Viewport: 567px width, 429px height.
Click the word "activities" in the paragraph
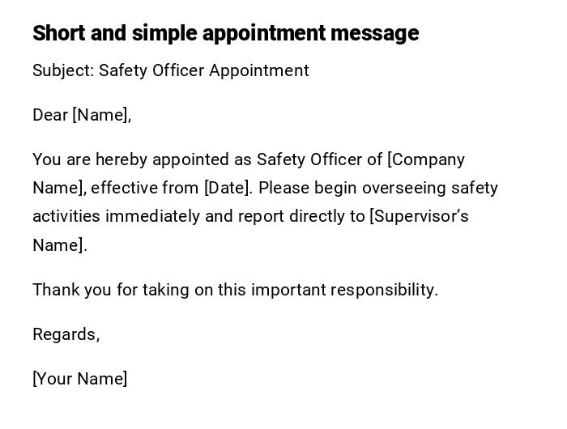tap(66, 216)
